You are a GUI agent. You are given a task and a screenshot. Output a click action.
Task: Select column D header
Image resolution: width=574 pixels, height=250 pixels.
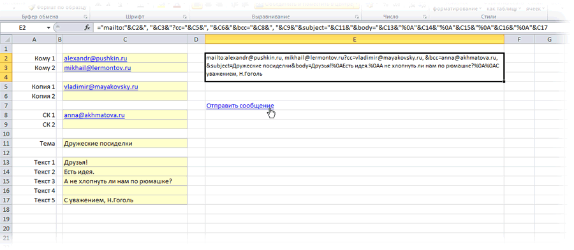pyautogui.click(x=196, y=39)
